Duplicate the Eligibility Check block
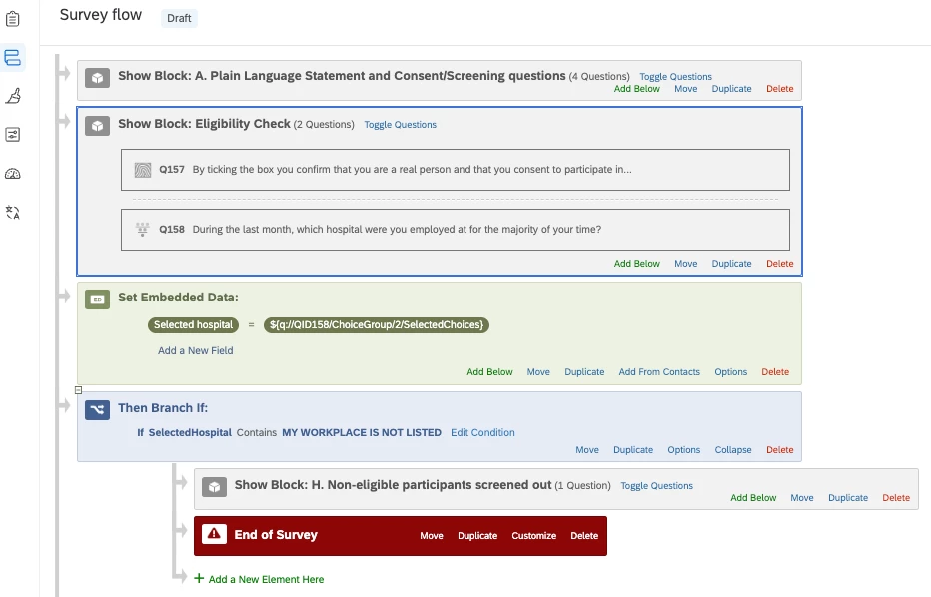This screenshot has width=931, height=597. point(731,264)
